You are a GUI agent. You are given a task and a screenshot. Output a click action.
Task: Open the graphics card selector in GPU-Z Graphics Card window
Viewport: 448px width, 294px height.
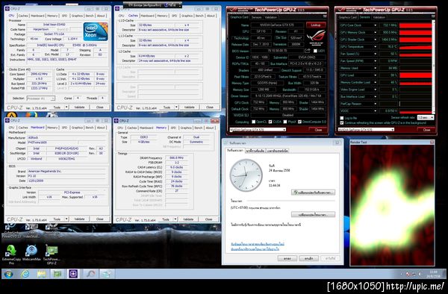[x=258, y=130]
